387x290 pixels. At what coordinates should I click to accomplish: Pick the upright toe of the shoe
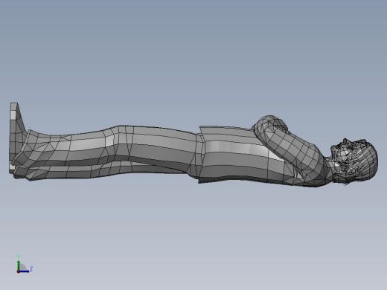(14, 117)
